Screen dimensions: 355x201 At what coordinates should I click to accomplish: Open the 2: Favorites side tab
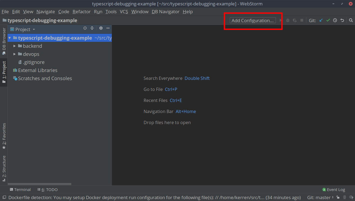pos(4,136)
